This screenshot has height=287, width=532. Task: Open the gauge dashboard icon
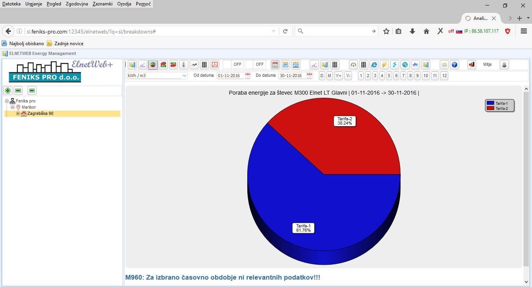point(353,65)
